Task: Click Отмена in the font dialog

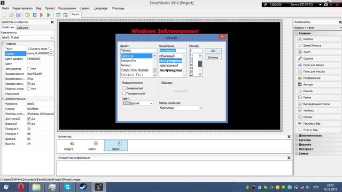Action: point(213,58)
